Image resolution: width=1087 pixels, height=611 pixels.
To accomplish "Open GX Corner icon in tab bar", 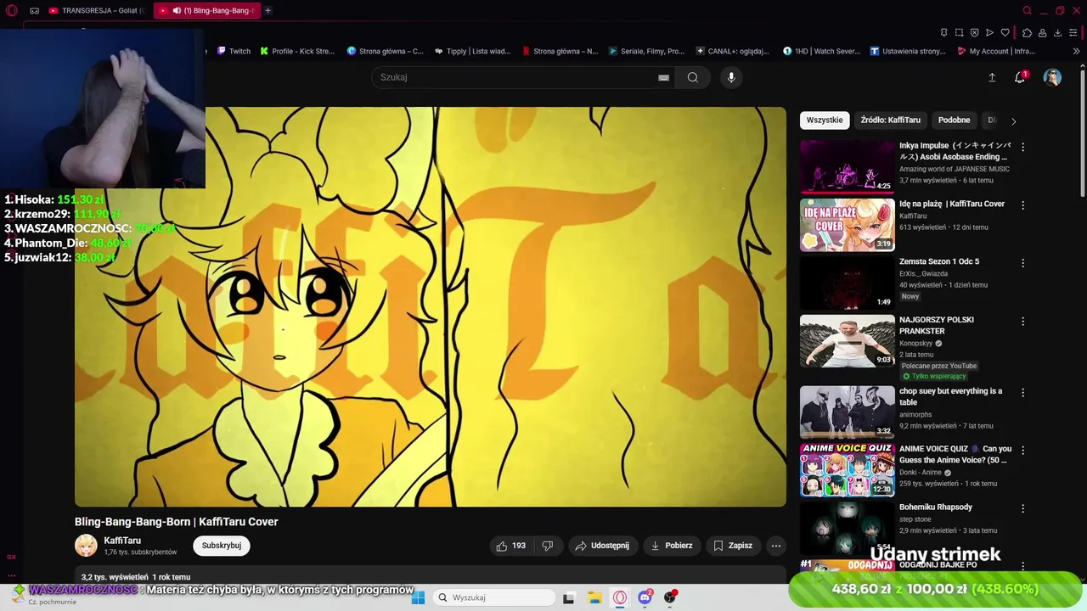I will pyautogui.click(x=34, y=10).
